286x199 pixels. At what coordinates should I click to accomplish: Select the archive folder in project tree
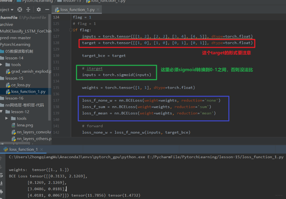tap(6, 24)
